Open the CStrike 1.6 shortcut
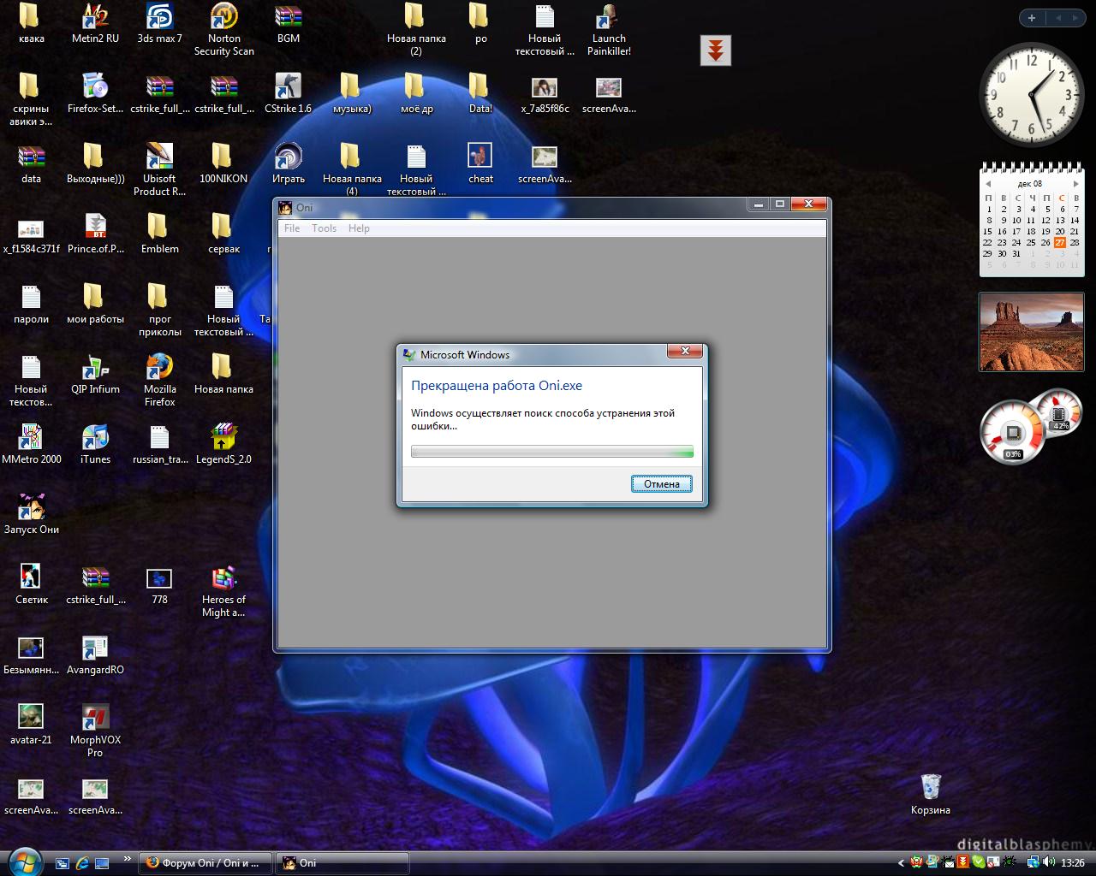This screenshot has width=1096, height=876. 288,87
